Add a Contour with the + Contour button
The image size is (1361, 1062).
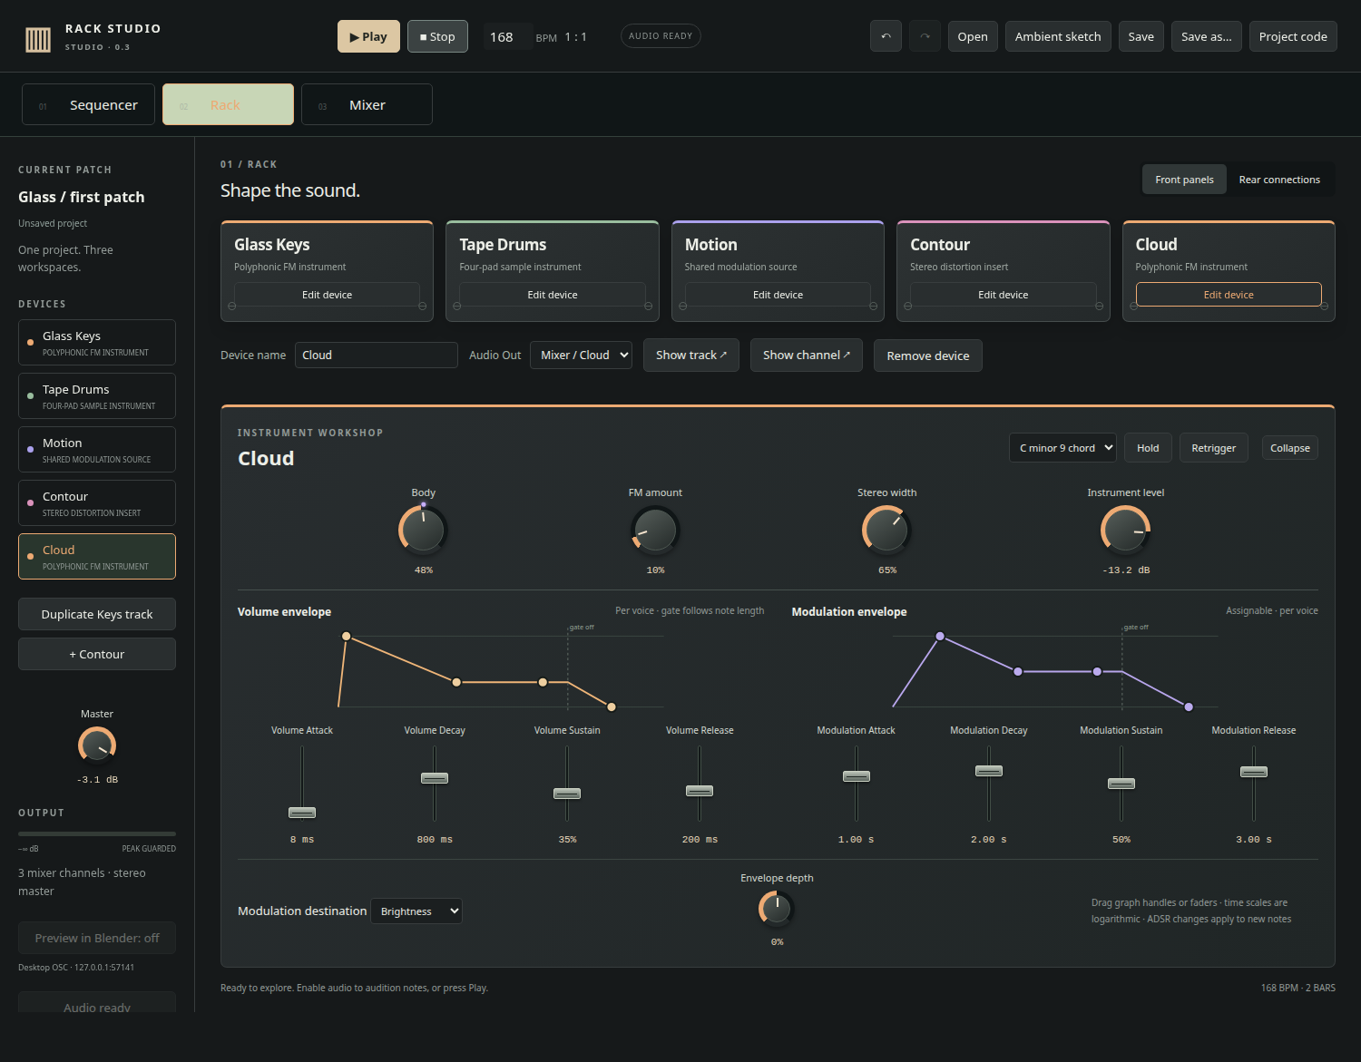[x=97, y=654]
